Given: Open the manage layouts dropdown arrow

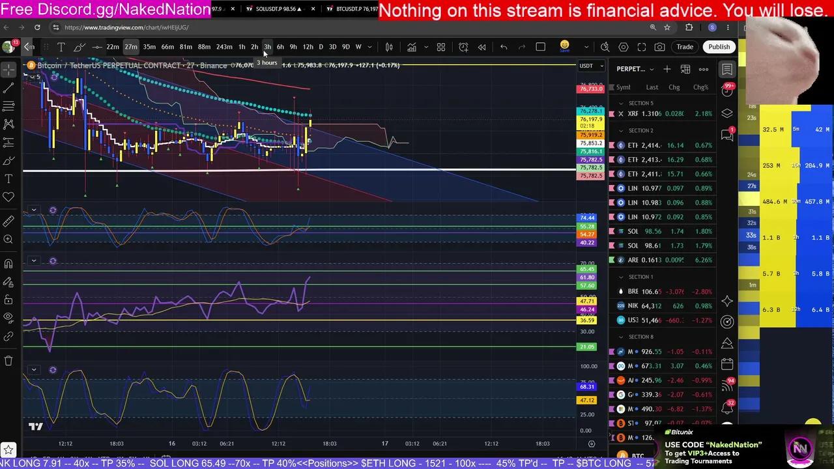Looking at the screenshot, I should [x=586, y=47].
